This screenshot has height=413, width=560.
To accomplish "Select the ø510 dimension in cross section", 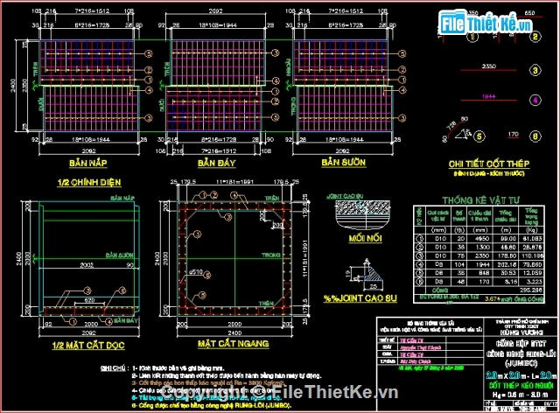I will click(196, 272).
